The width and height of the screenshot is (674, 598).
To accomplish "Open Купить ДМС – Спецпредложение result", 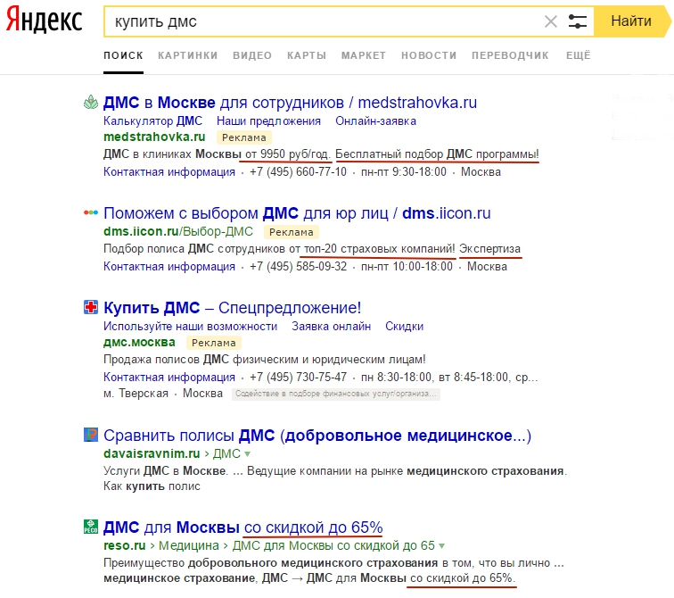I will 233,308.
